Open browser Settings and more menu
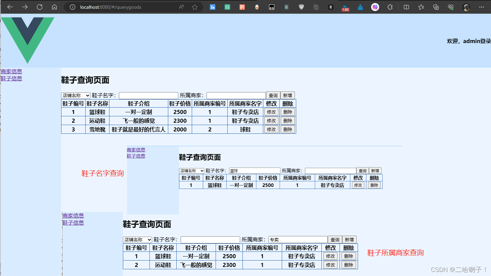 click(x=482, y=7)
